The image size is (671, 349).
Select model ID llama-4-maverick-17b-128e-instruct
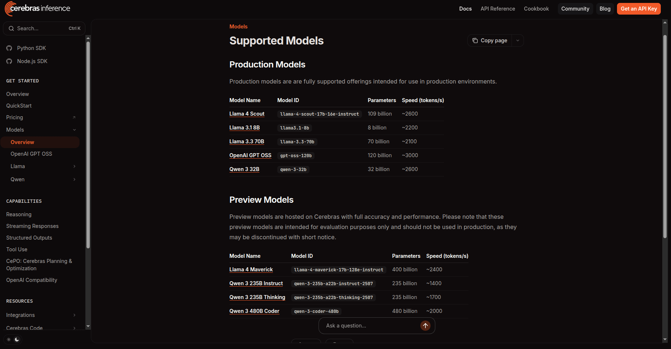click(339, 270)
